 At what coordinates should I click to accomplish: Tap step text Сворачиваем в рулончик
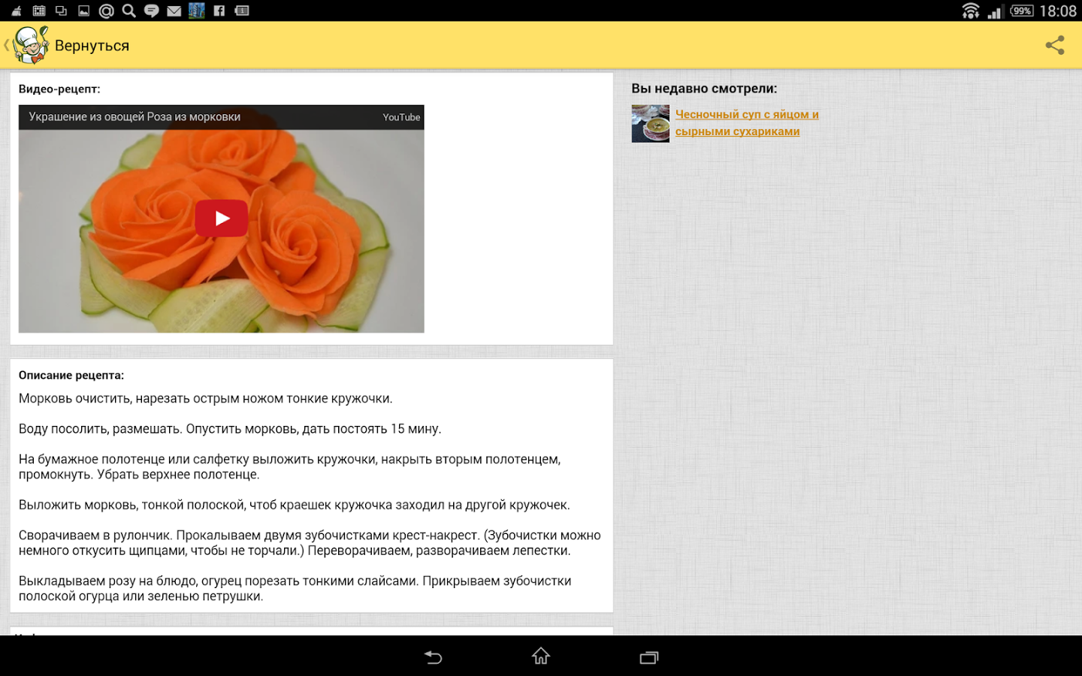pos(310,543)
